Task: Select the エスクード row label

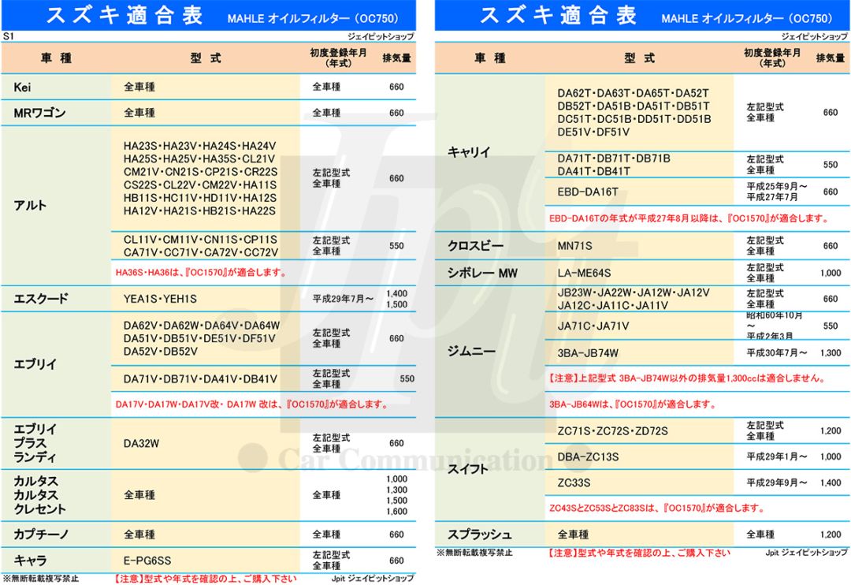Action: coord(41,299)
